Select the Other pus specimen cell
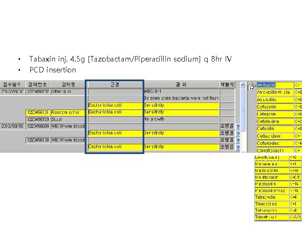 pos(68,92)
